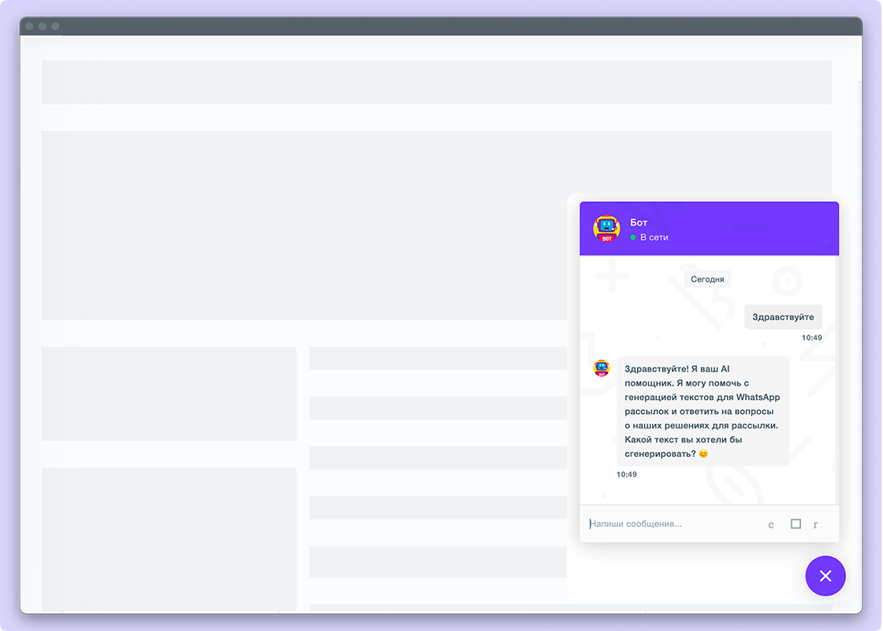Click the bot's AI assistant greeting message
This screenshot has width=883, height=631.
702,411
